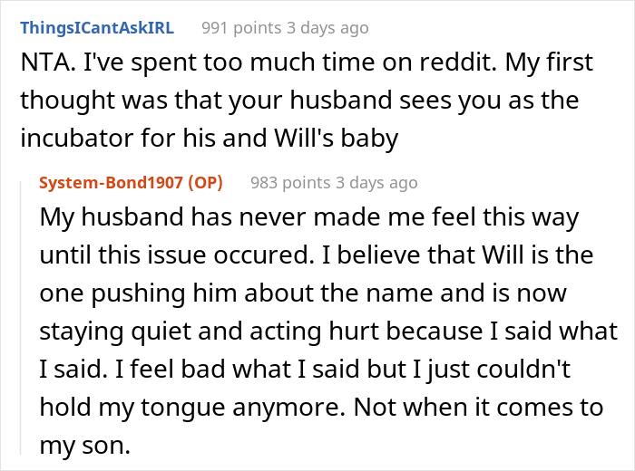The image size is (635, 471).
Task: Open ThingsICantAskIRL user profile link
Action: [x=97, y=28]
